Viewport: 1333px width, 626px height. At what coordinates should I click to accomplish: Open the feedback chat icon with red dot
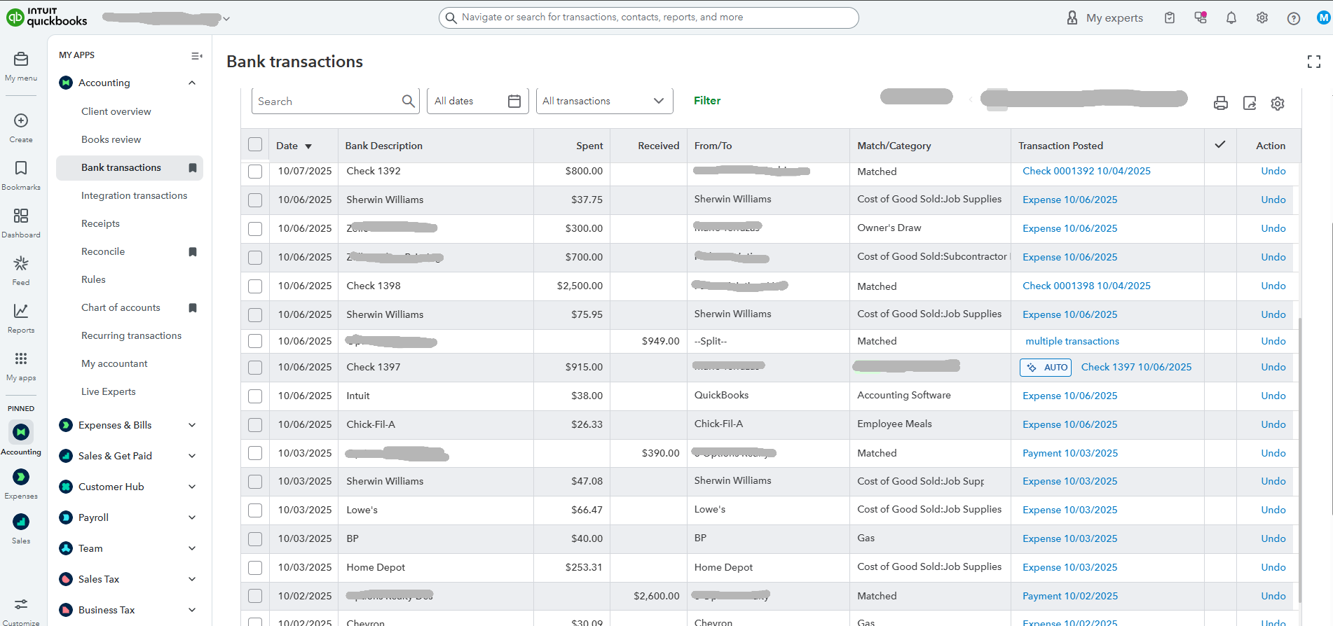1201,18
